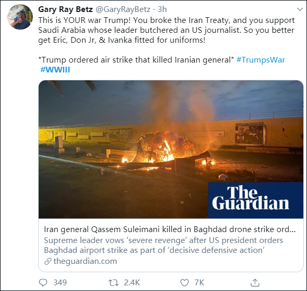This screenshot has width=307, height=291.
Task: Click the 7K likes count
Action: (199, 283)
